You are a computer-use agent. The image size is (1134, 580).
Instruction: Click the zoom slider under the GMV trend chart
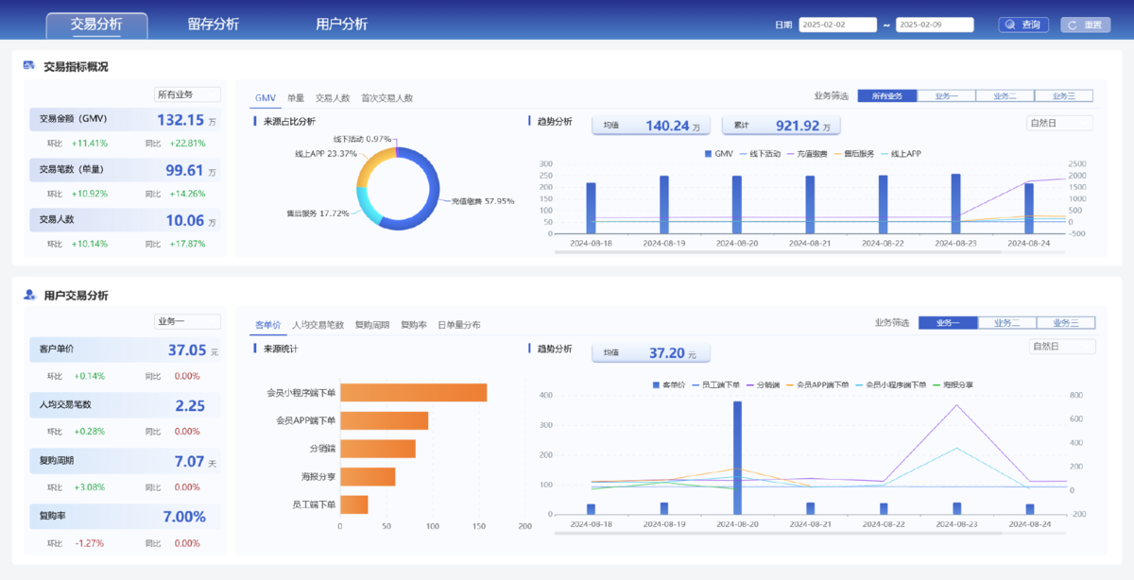(x=810, y=252)
